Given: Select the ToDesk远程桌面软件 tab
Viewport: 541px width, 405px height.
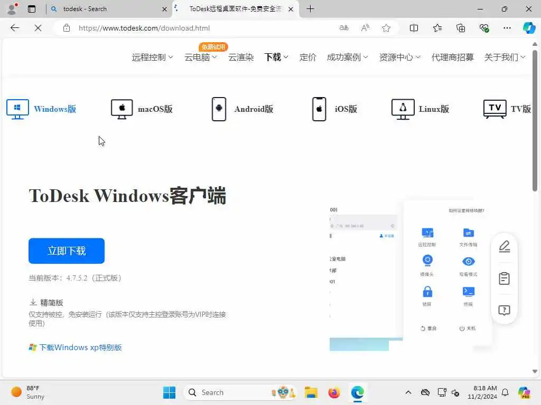Looking at the screenshot, I should pyautogui.click(x=236, y=9).
